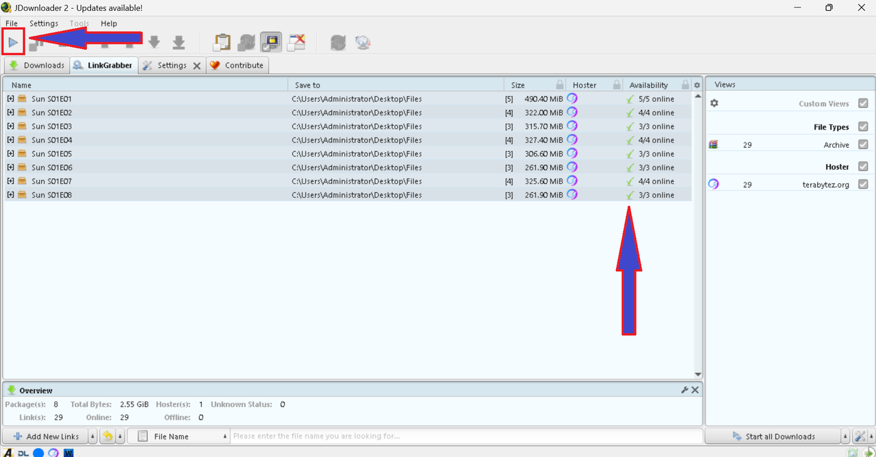This screenshot has width=876, height=457.
Task: Toggle auto reconnect in toolbar
Action: (x=246, y=42)
